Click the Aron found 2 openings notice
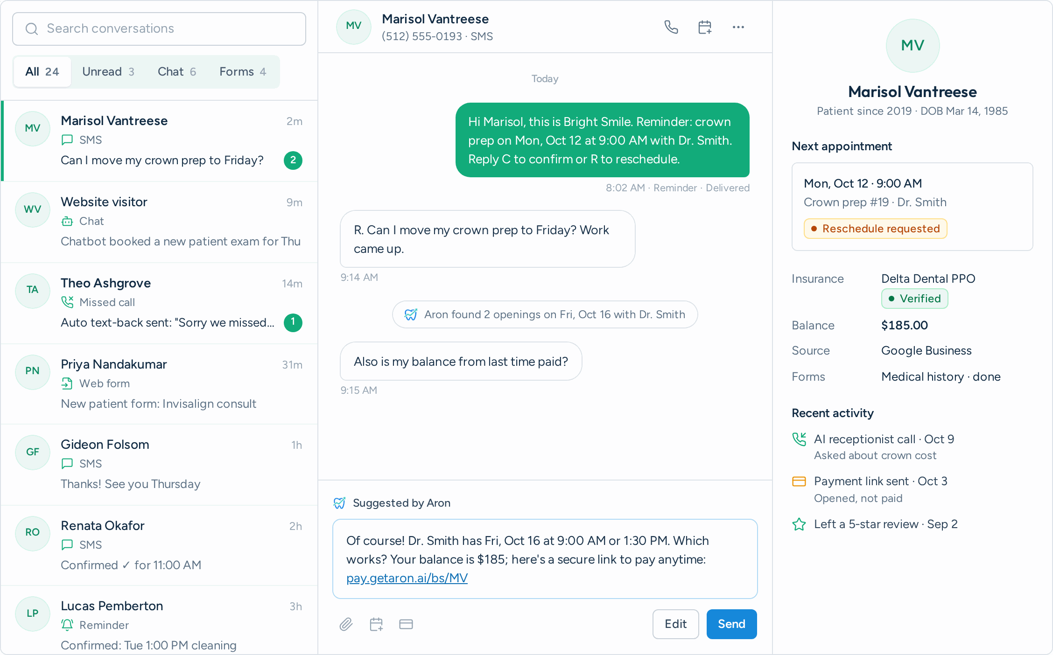This screenshot has height=655, width=1053. [x=545, y=314]
